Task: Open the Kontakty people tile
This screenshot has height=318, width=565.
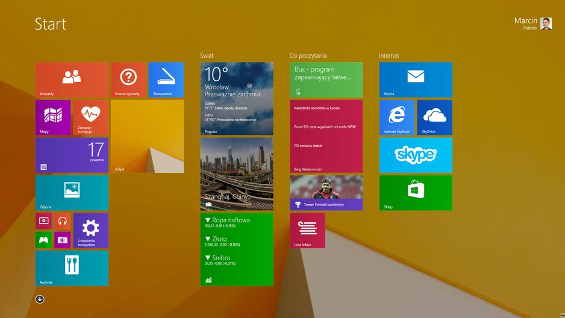Action: (72, 79)
